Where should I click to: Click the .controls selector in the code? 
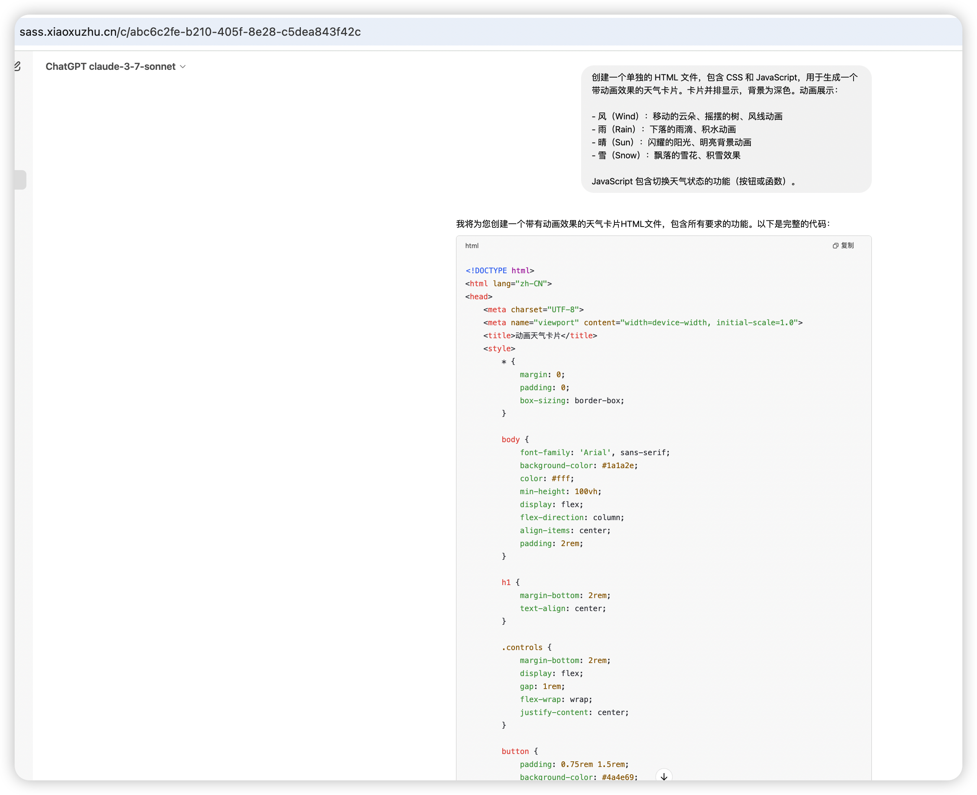pos(522,648)
